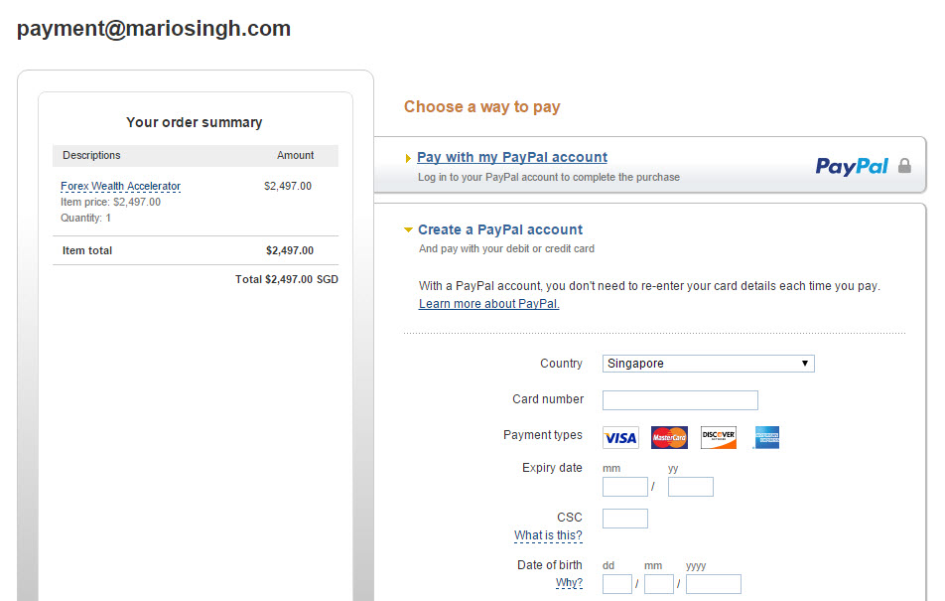
Task: Select the expiry month mm field
Action: tap(625, 487)
